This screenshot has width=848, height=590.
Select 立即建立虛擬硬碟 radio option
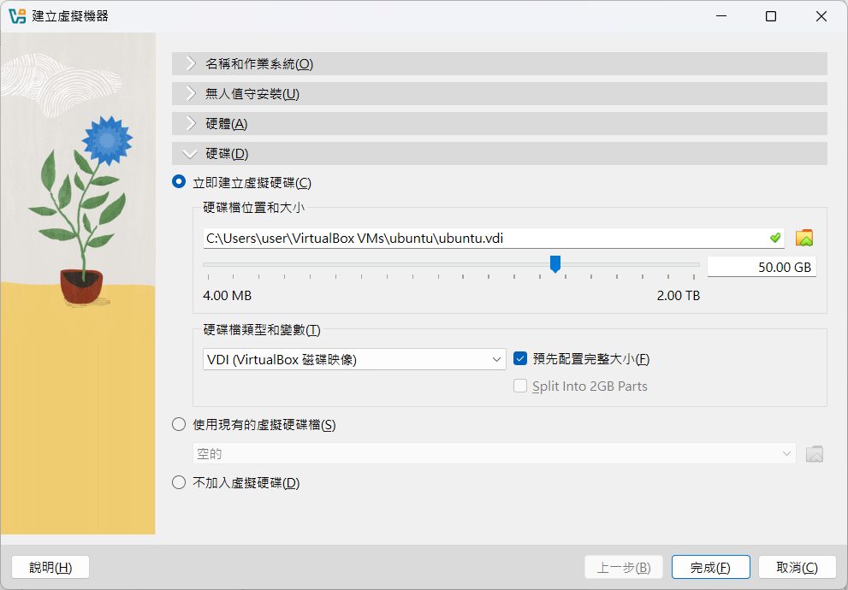coord(179,182)
